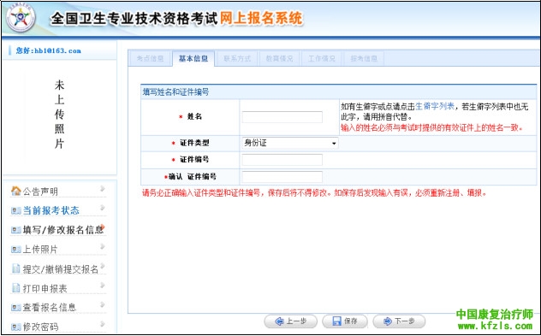Screen dimensions: 541x336
Task: Open 公告声明 in the sidebar
Action: pos(40,192)
